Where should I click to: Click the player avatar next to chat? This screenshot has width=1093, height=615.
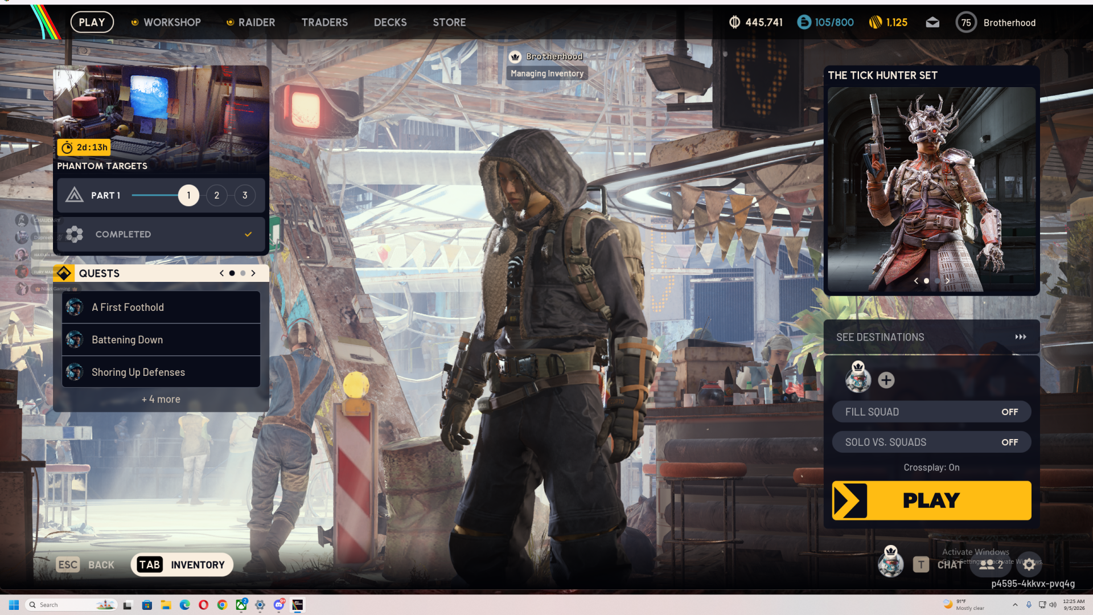click(x=891, y=561)
